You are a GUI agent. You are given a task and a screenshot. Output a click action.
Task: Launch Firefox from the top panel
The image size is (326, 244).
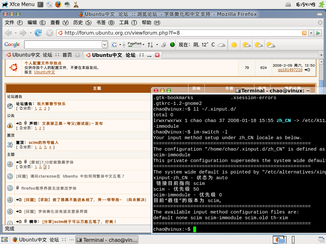pos(58,4)
